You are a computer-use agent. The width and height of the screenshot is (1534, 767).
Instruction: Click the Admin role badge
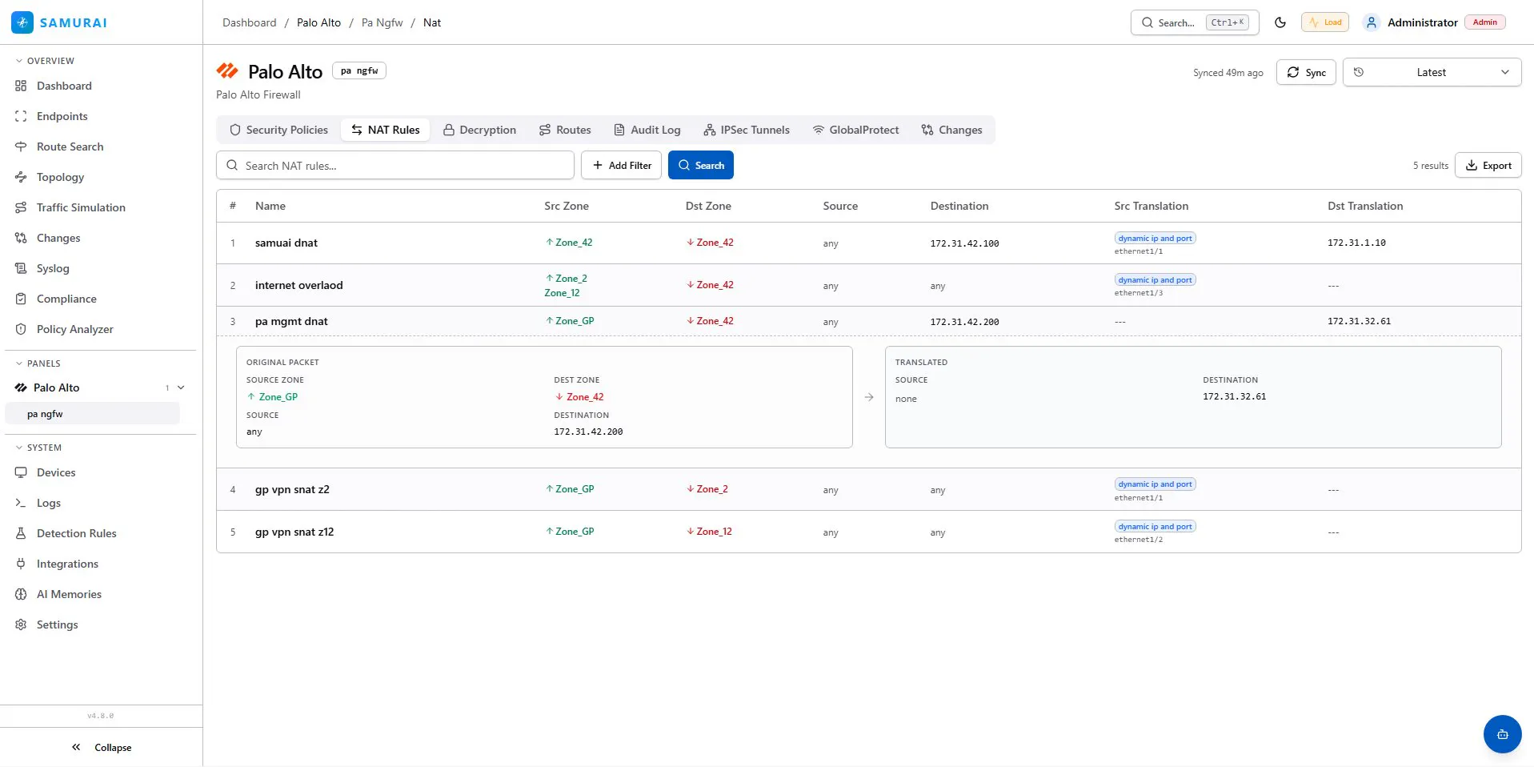tap(1485, 22)
